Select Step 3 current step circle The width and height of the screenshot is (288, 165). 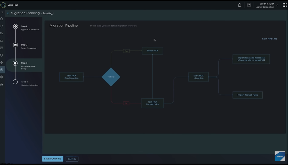[15, 63]
